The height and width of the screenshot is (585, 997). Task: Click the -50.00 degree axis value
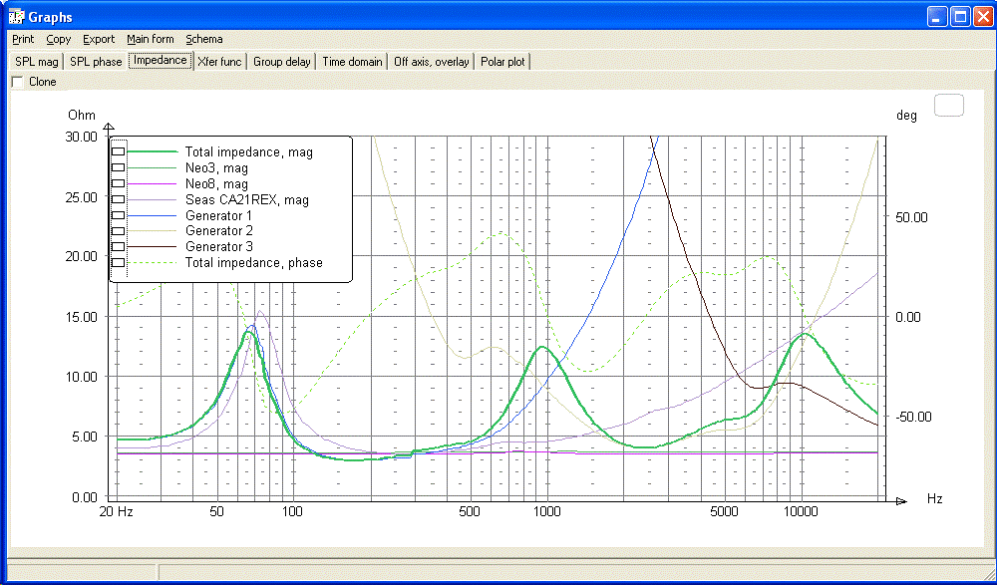[x=913, y=417]
